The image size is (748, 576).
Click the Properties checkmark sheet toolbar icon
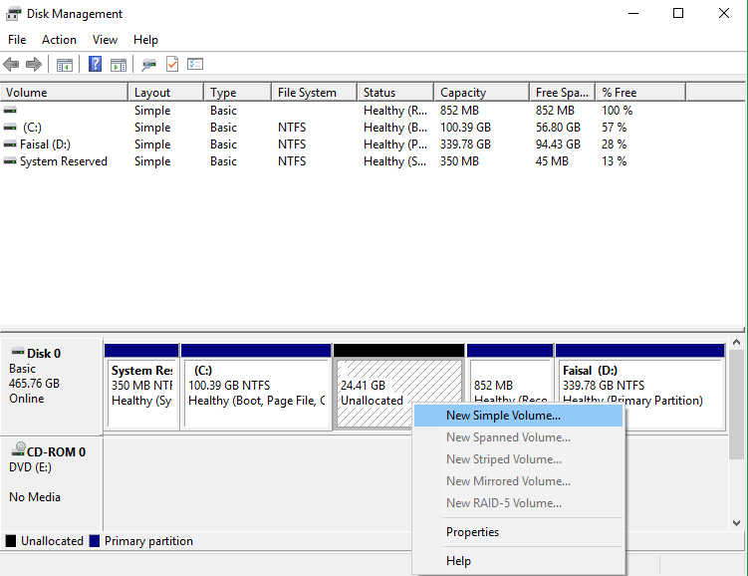coord(171,65)
